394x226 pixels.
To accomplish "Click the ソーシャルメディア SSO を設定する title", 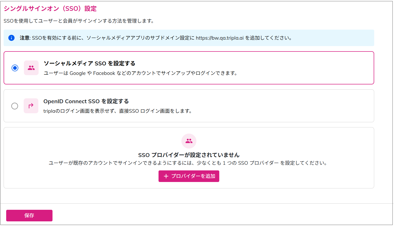I will (89, 63).
